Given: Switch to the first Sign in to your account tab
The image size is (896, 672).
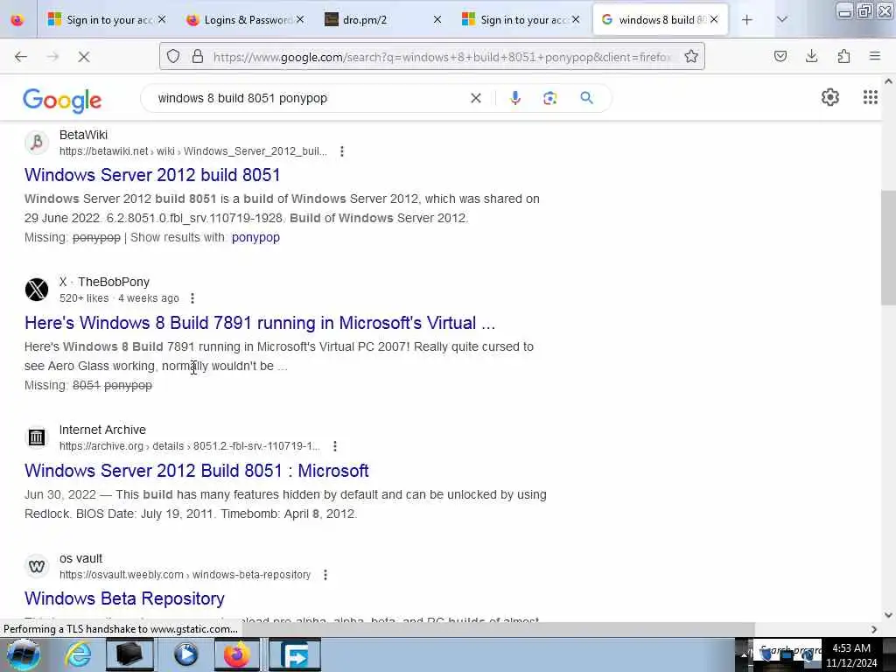Looking at the screenshot, I should pos(106,20).
